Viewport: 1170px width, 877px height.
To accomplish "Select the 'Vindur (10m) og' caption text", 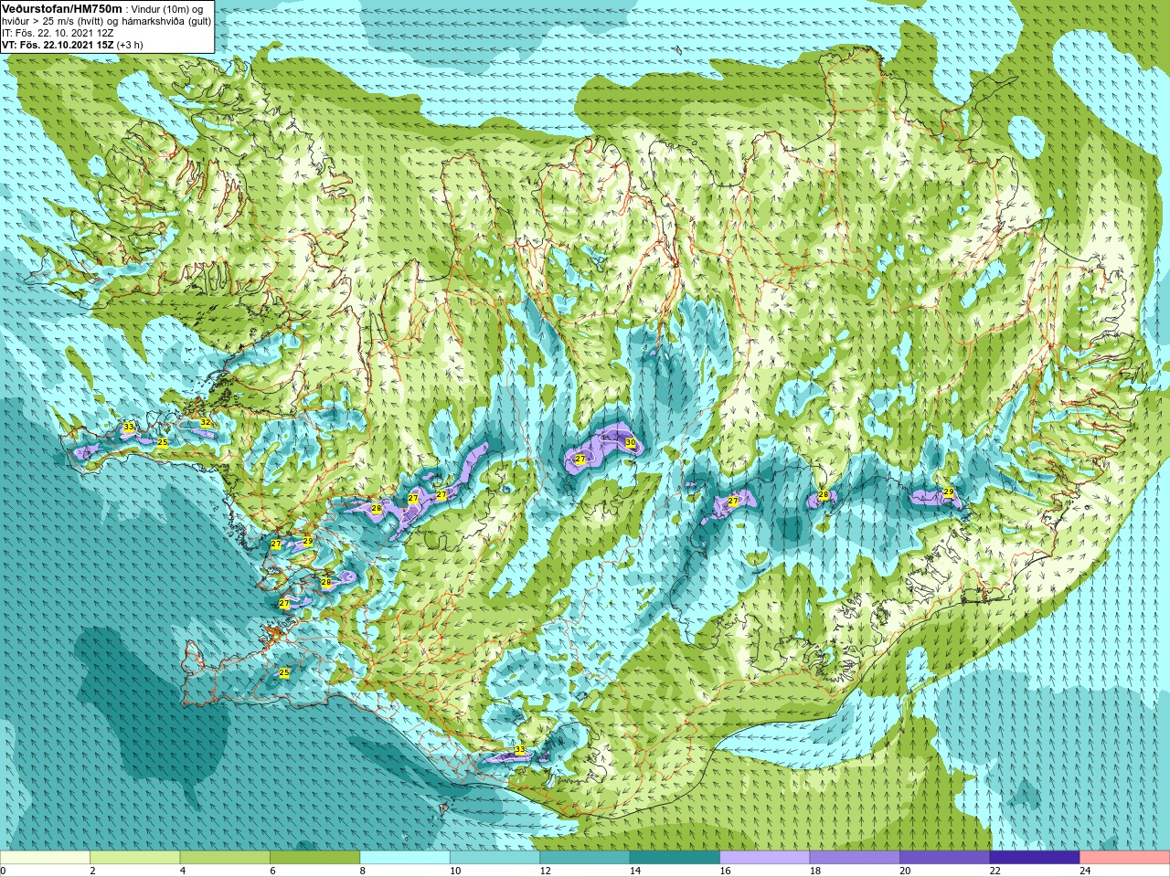I will click(168, 9).
